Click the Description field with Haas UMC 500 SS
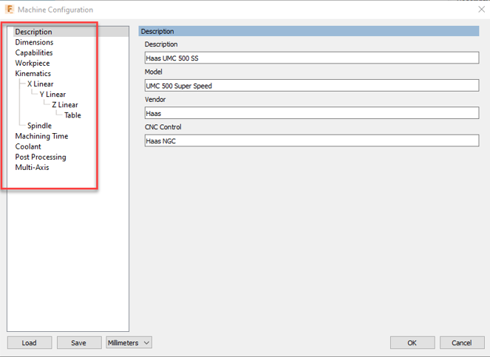The image size is (490, 357). [x=312, y=58]
